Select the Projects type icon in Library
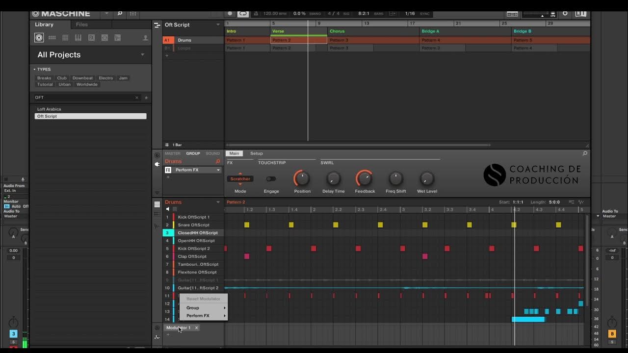This screenshot has width=628, height=353. (x=39, y=38)
